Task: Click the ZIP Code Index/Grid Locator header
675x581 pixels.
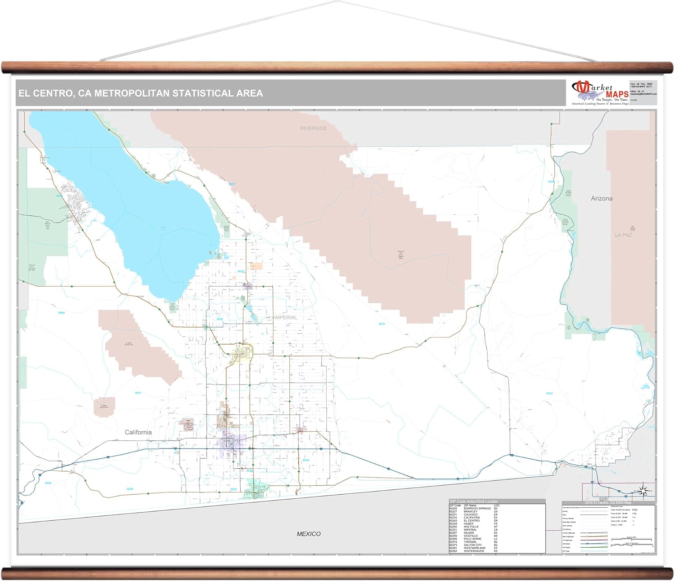Action: [473, 501]
